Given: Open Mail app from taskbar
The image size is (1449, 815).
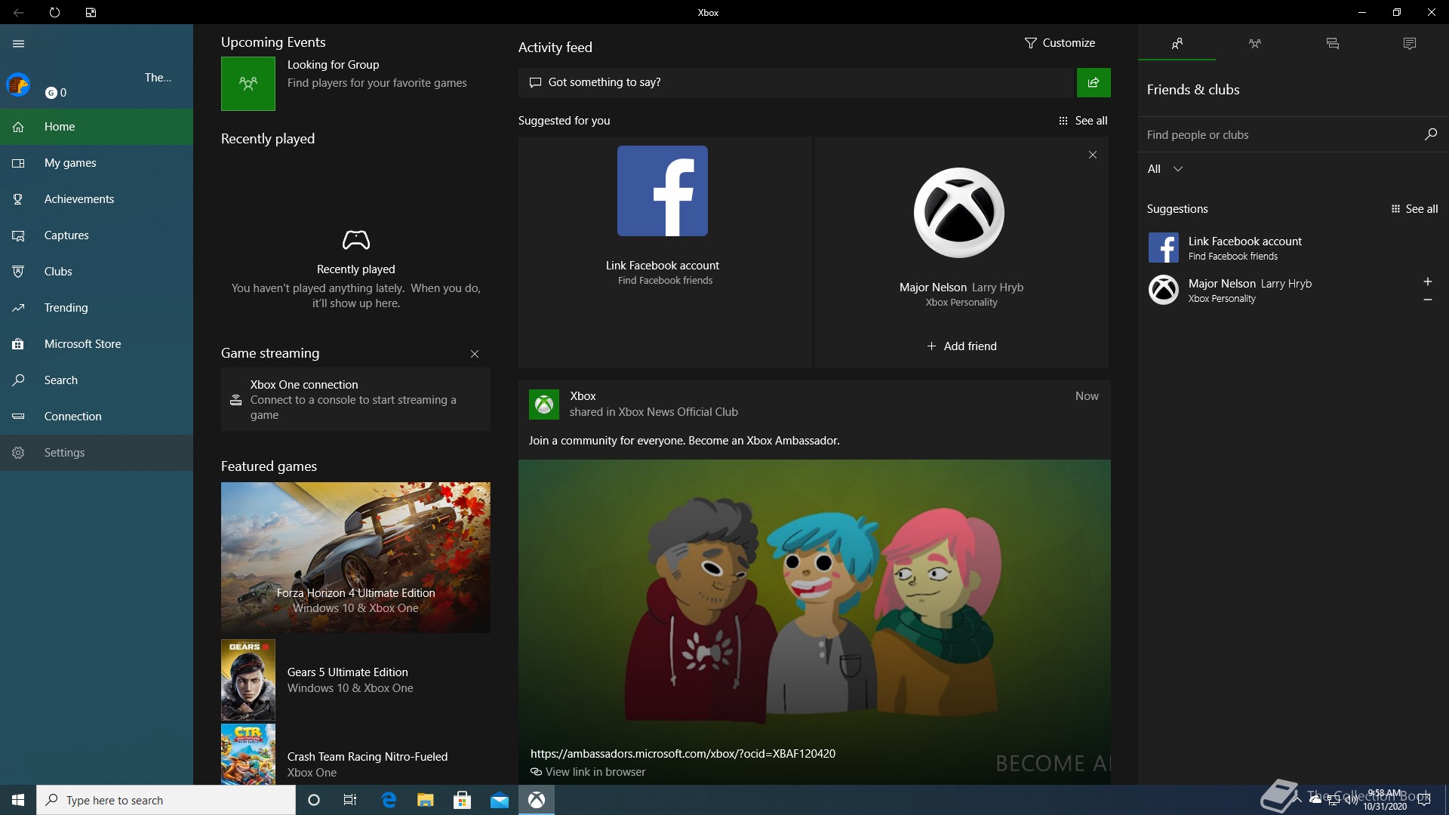Looking at the screenshot, I should (499, 800).
